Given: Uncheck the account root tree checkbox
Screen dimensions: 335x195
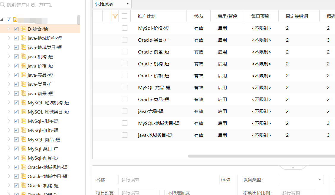Looking at the screenshot, I should click(9, 20).
